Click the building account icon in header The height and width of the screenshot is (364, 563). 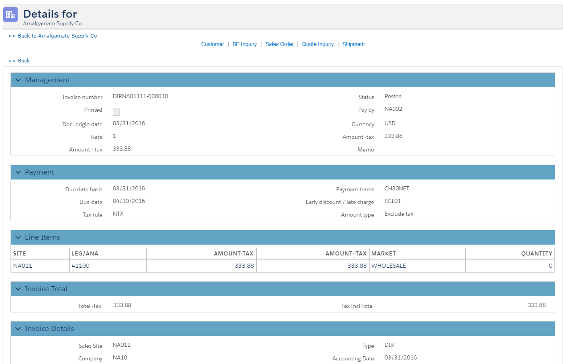pos(10,14)
